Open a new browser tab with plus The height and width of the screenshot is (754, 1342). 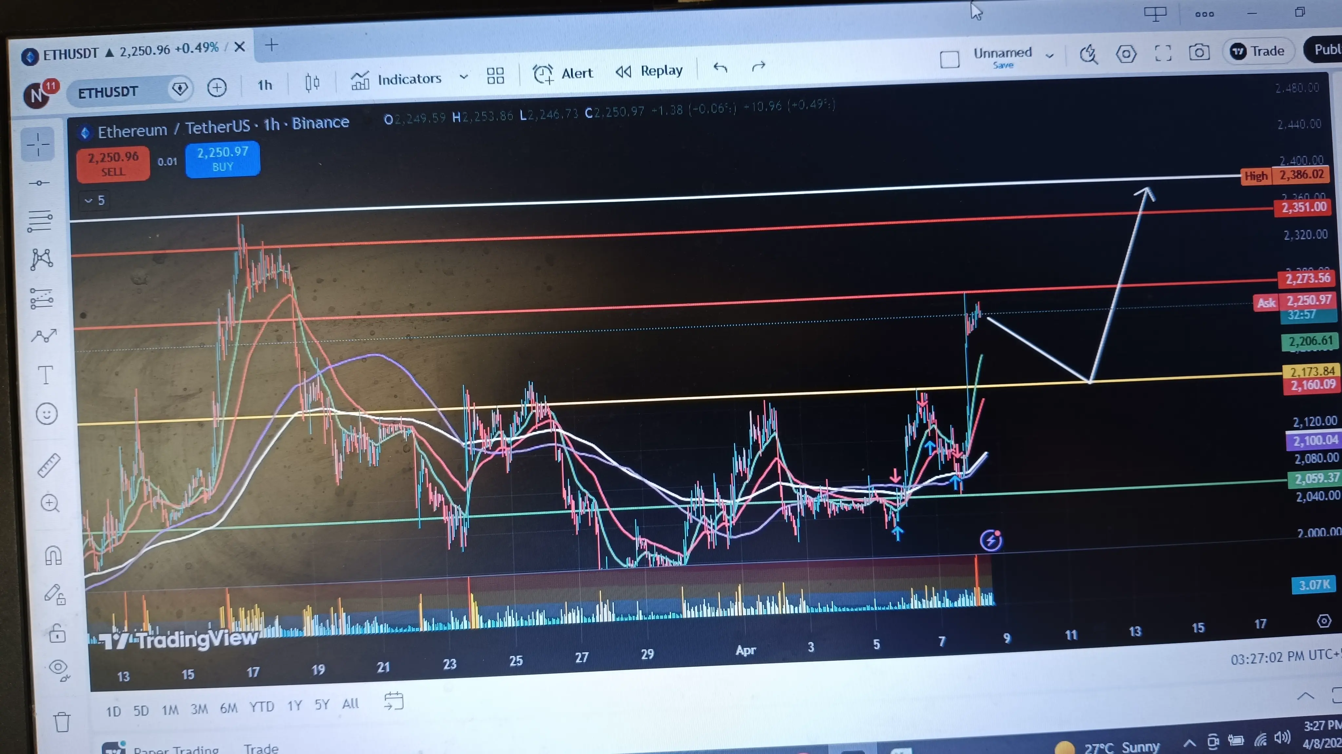(271, 45)
